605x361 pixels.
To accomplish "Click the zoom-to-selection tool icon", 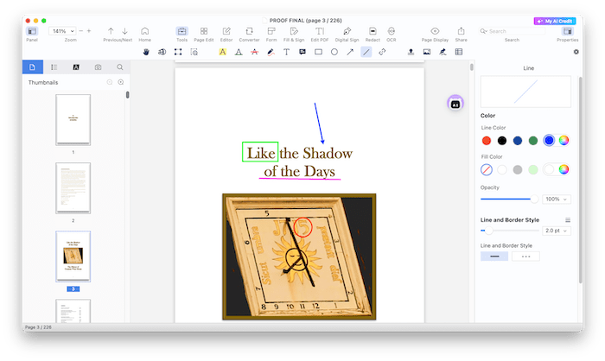I will pyautogui.click(x=194, y=52).
